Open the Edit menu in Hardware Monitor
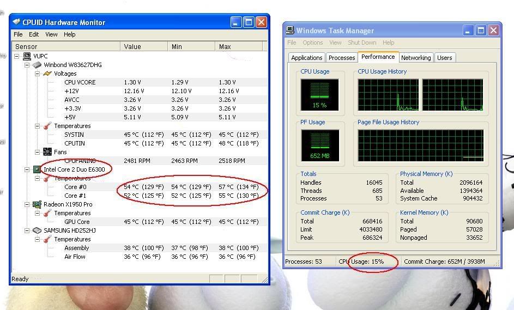 34,34
